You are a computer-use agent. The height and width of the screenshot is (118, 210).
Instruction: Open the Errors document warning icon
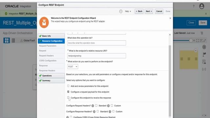204,62
